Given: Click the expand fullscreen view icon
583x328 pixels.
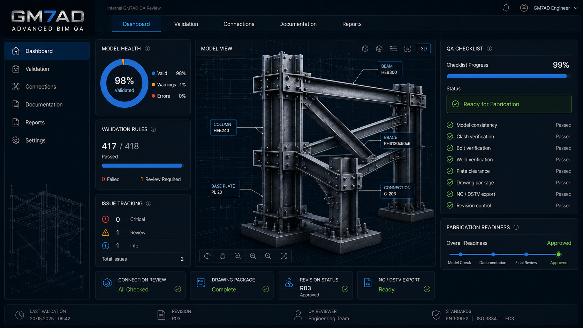Looking at the screenshot, I should [283, 256].
